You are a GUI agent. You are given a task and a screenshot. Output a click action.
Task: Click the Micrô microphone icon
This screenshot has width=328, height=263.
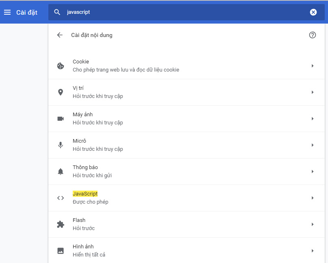pos(61,145)
